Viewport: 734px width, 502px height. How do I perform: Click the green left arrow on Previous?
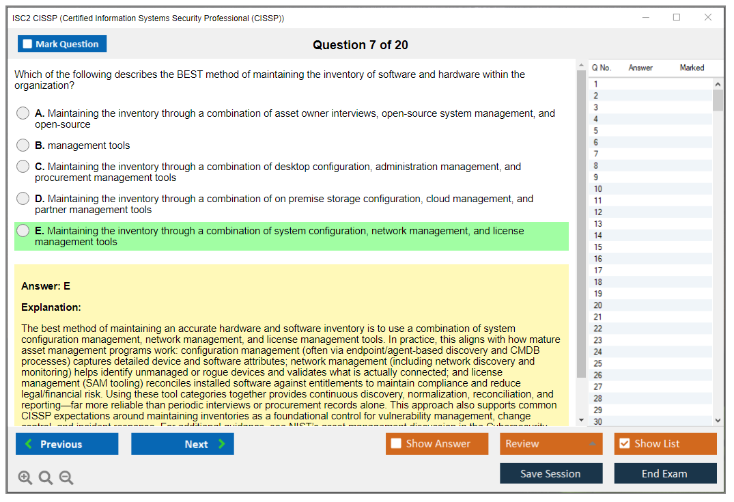tap(29, 443)
